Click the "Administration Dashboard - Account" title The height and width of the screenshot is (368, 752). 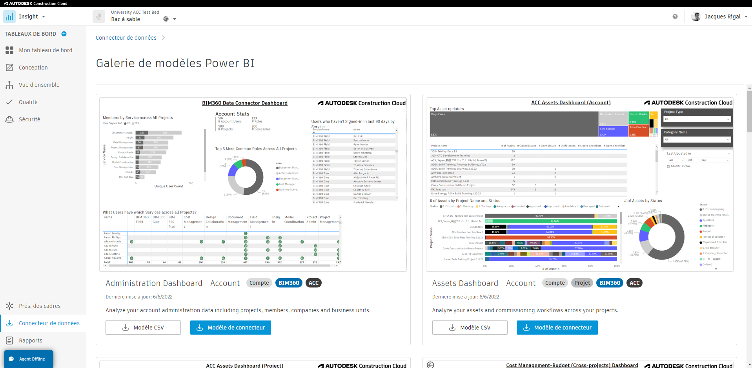(x=173, y=283)
